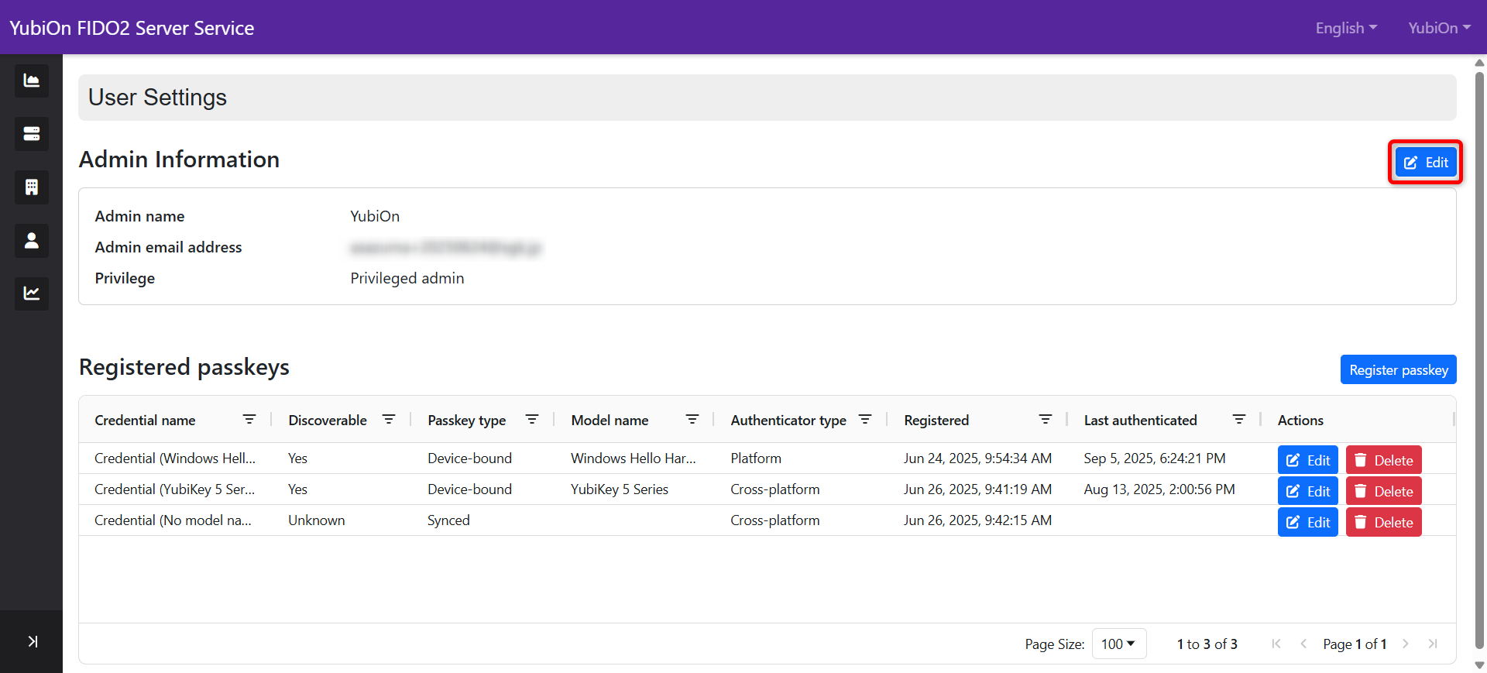The width and height of the screenshot is (1487, 673).
Task: Click the YubiKey 5 Series model name cell
Action: click(x=620, y=489)
